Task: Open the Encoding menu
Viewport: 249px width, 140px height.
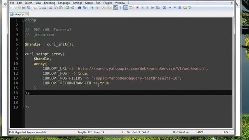Action: point(49,3)
